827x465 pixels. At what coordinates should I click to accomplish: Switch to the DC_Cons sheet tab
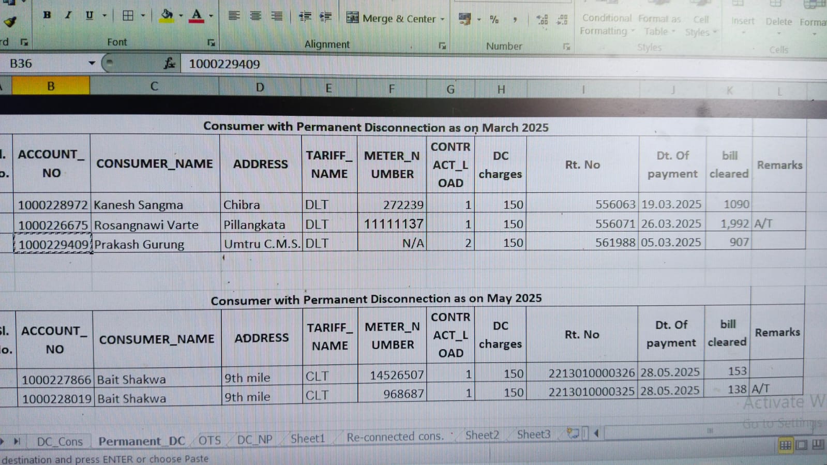click(x=59, y=442)
